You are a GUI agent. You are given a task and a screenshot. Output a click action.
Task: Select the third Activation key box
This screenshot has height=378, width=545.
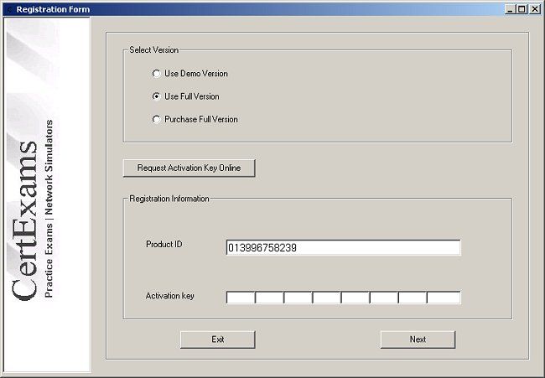click(x=298, y=298)
